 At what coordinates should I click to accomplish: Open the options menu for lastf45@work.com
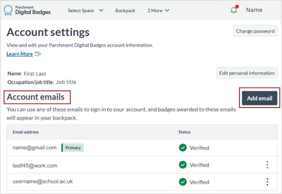267,165
